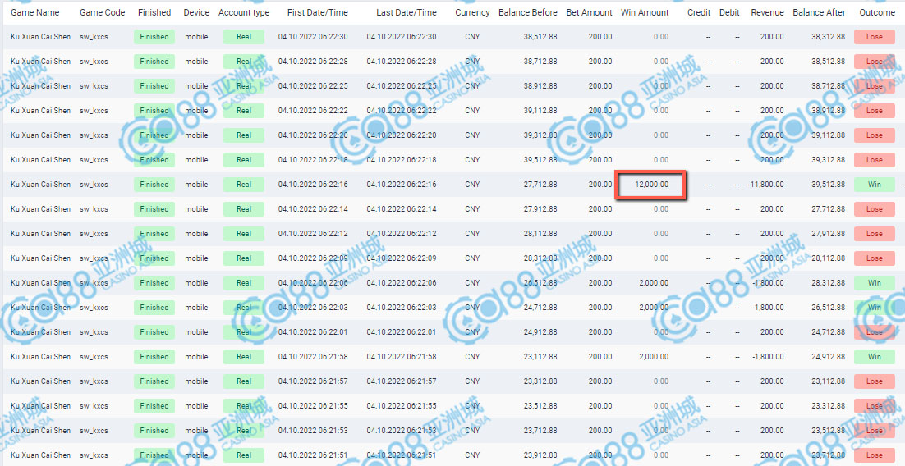The image size is (905, 466).
Task: Click the Balance After column header
Action: 819,12
